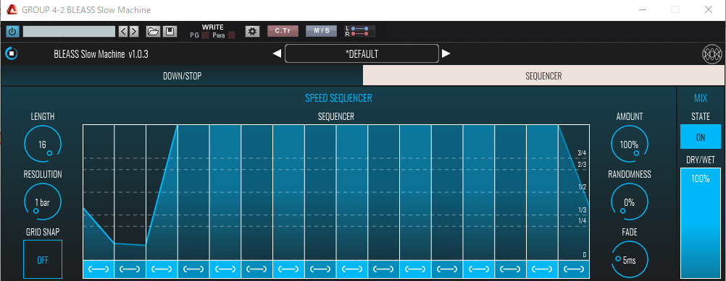Toggle the plugin power button
This screenshot has width=726, height=281.
(x=12, y=31)
